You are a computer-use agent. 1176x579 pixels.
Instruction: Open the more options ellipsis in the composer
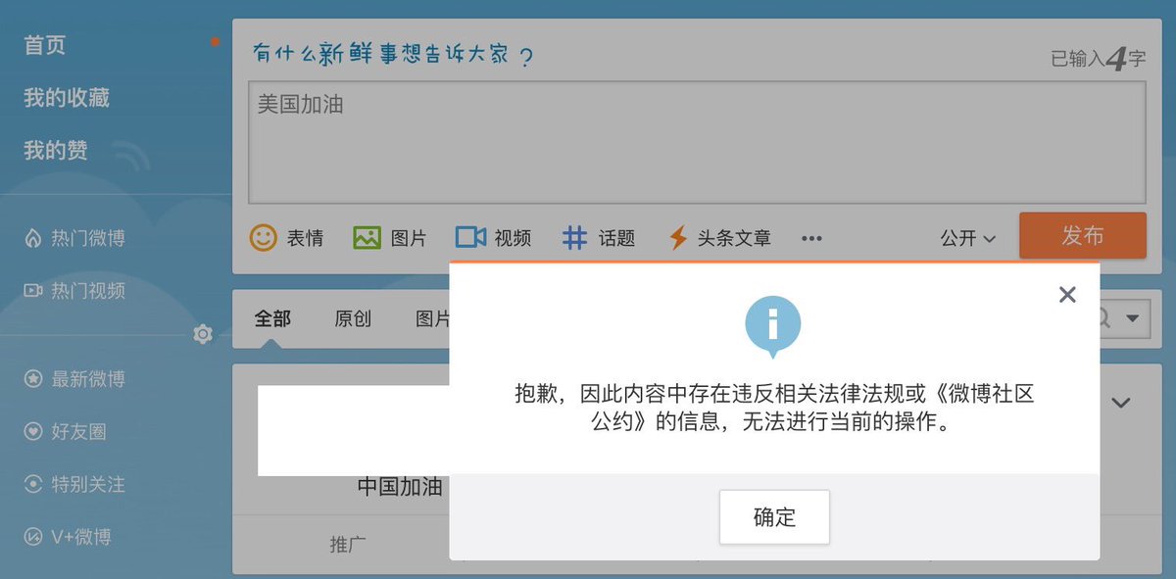811,238
